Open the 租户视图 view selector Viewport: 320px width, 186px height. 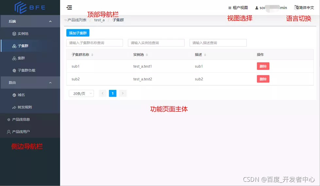pyautogui.click(x=238, y=8)
